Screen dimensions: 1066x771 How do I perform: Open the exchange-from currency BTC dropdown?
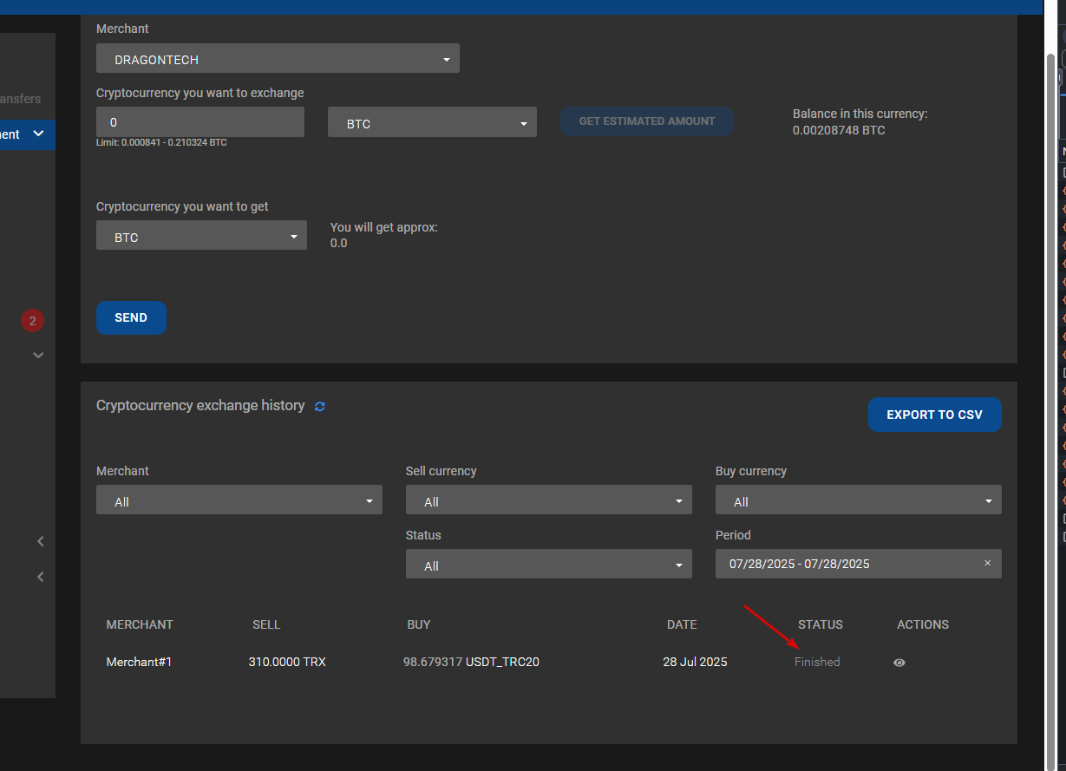pos(432,122)
